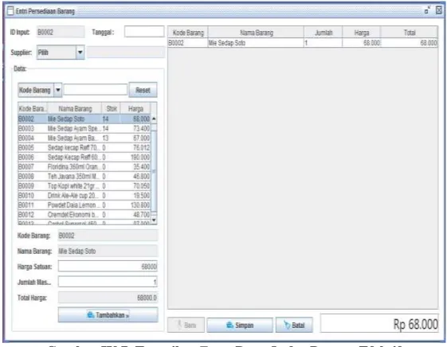The height and width of the screenshot is (347, 447).
Task: Click the Total Harga field showing 68000.0
Action: 108,298
